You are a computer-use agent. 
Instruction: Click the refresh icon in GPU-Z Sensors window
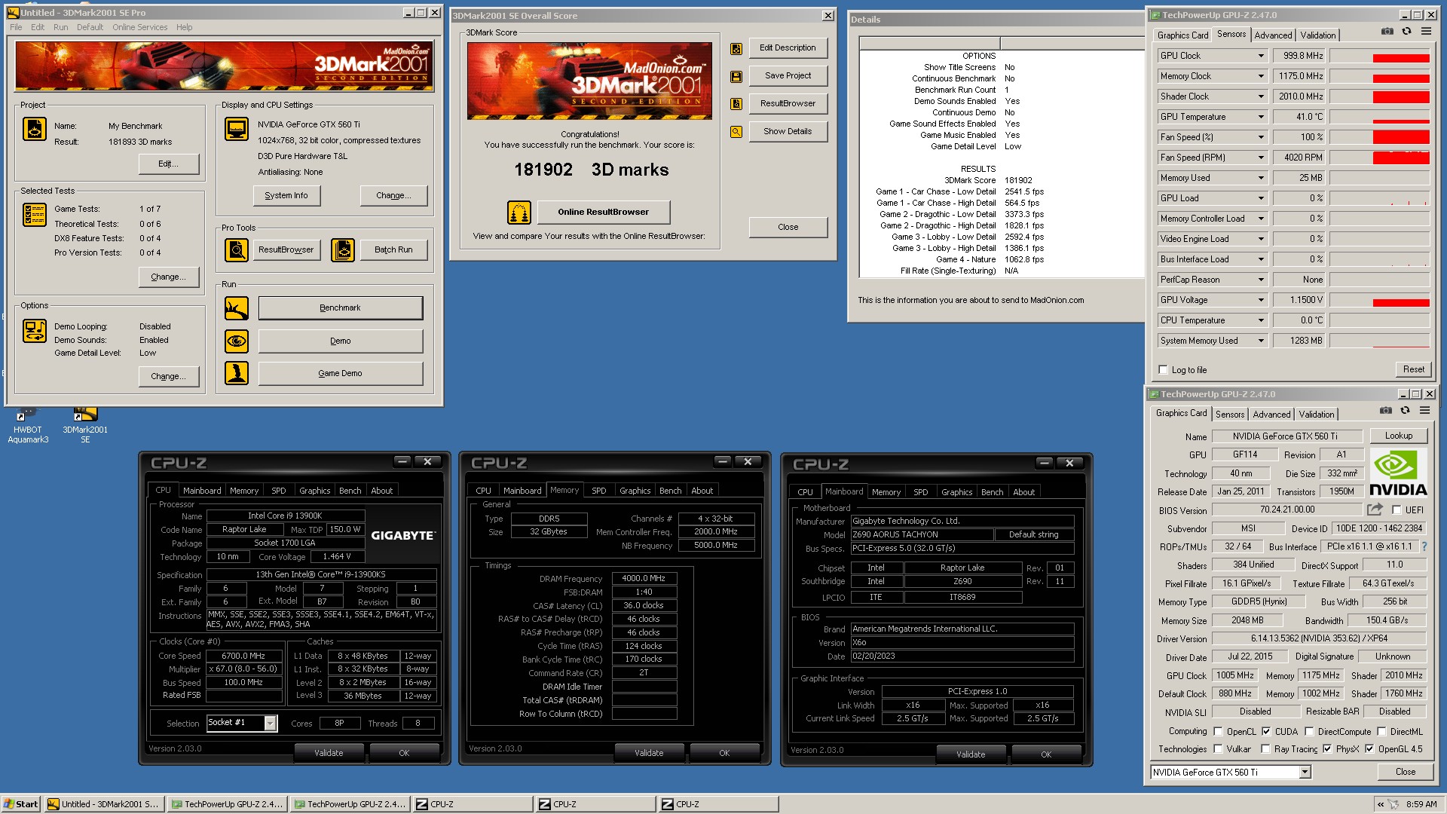[1406, 31]
